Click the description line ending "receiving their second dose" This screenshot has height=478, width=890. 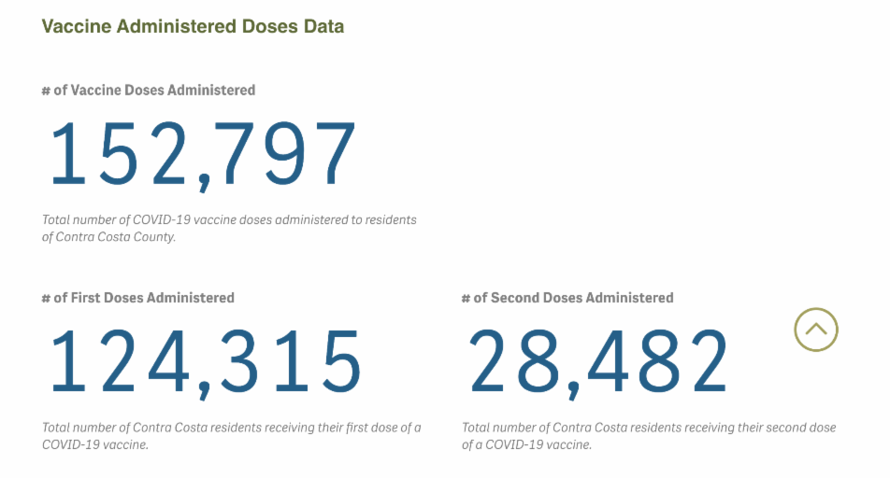click(649, 428)
